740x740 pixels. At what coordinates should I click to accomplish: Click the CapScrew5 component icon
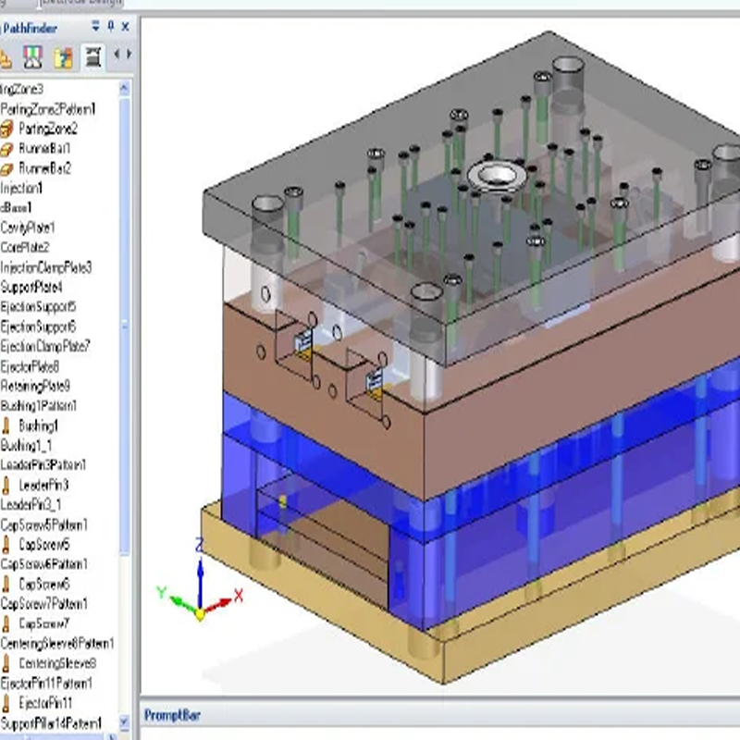click(6, 545)
